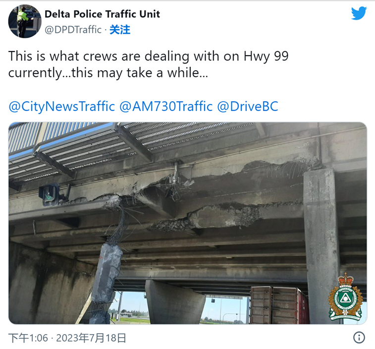Open Delta Police Traffic Unit avatar
Screen dimensions: 375x349
pos(25,21)
